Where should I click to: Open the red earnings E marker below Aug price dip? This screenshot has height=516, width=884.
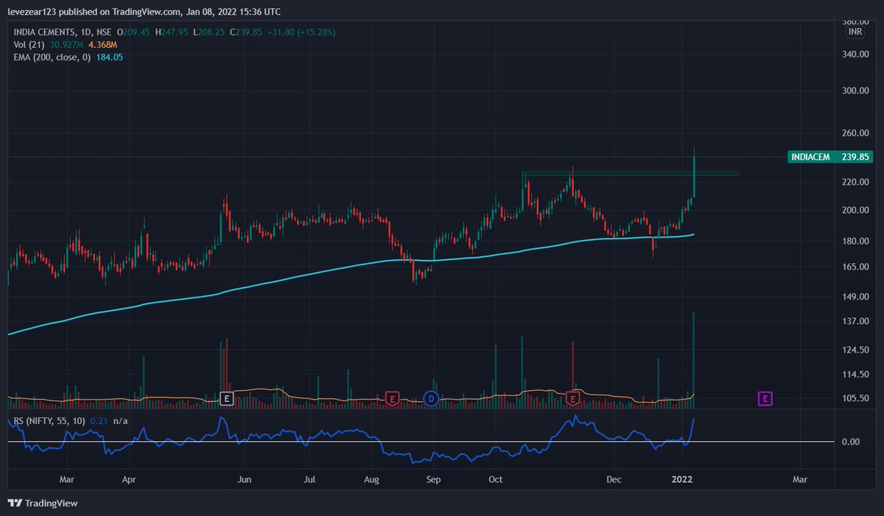tap(392, 399)
